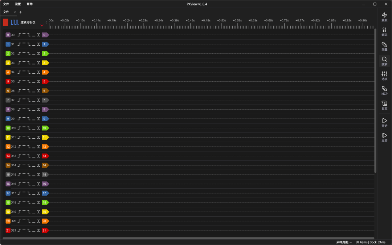This screenshot has width=392, height=245.
Task: Select the 文件 document tab
Action: 6,12
